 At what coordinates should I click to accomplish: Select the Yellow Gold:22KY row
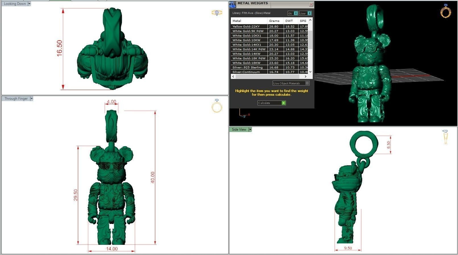(270, 26)
